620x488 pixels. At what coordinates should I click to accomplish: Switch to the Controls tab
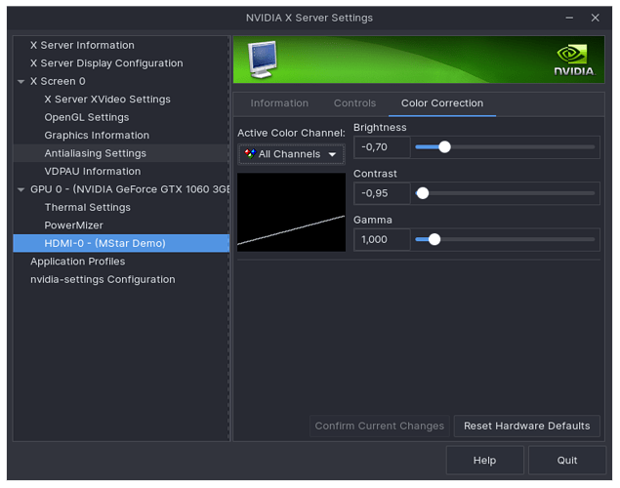pyautogui.click(x=354, y=103)
